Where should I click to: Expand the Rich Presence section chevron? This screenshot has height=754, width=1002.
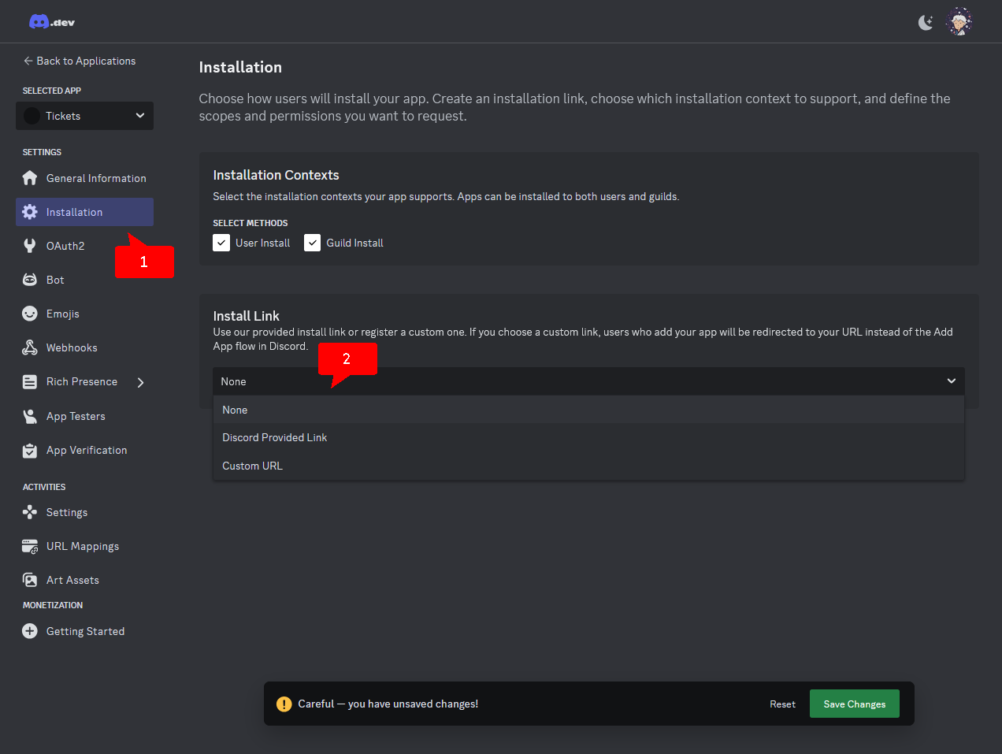pos(140,381)
